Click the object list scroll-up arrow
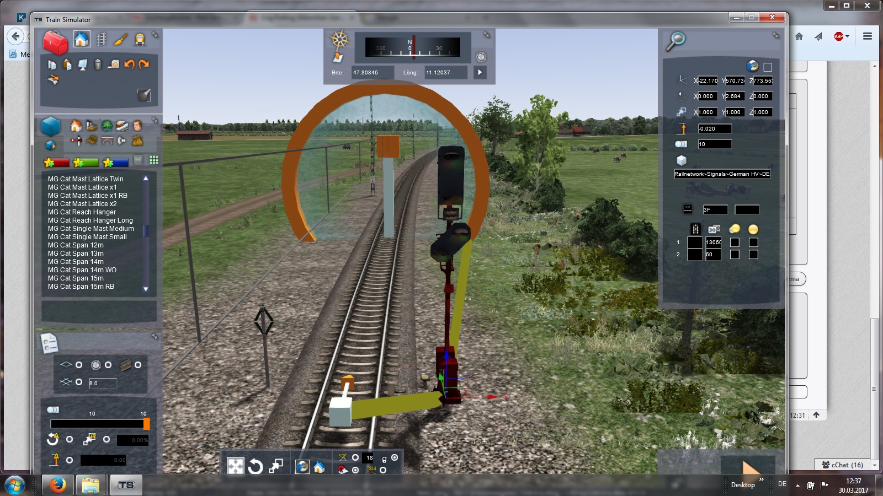This screenshot has height=496, width=883. pyautogui.click(x=146, y=179)
